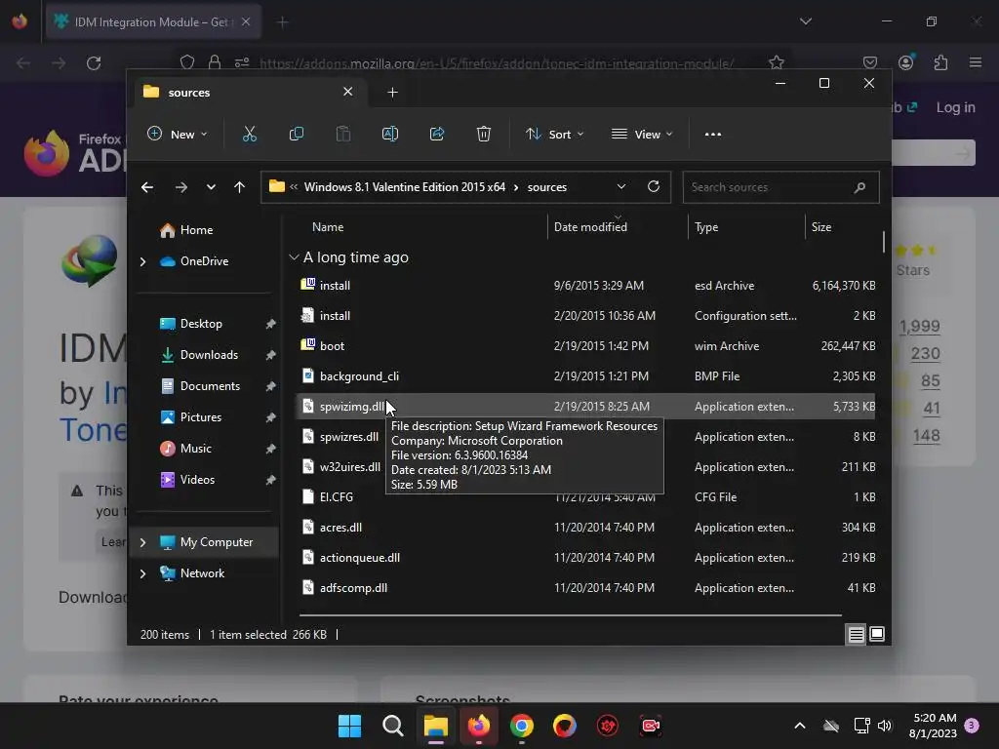Show hidden system tray icons
Image resolution: width=999 pixels, height=749 pixels.
pos(800,726)
